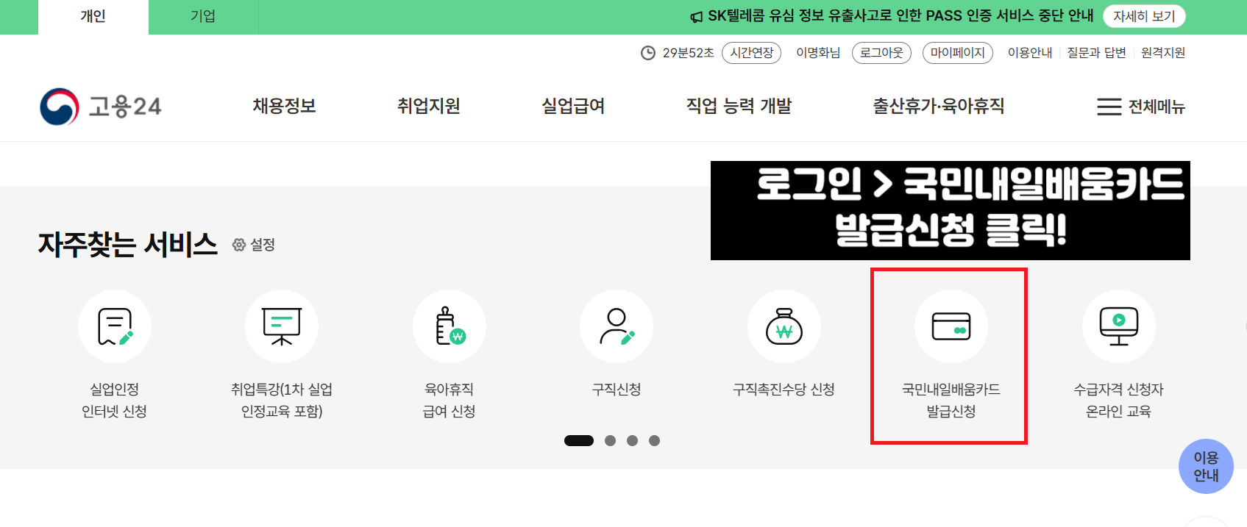This screenshot has width=1247, height=527.
Task: Open the 구직촉진수당 신청 money bag icon
Action: (x=784, y=326)
